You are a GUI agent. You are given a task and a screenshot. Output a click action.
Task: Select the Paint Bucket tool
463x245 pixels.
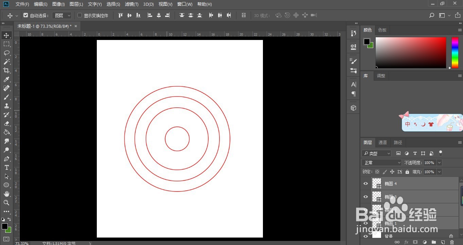(x=6, y=132)
